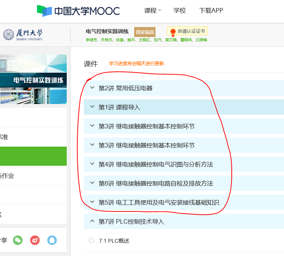Collapse 第7讲 PLC控制技术导入 chevron
284x256 pixels.
tap(92, 221)
